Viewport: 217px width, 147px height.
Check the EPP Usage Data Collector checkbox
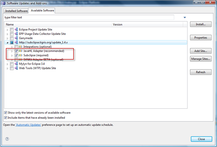12,34
